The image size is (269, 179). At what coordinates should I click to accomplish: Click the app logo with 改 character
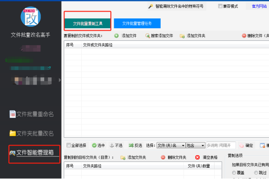(x=31, y=17)
